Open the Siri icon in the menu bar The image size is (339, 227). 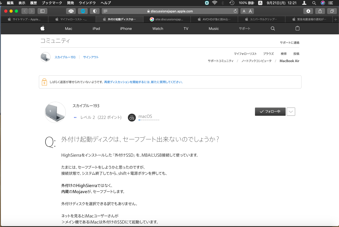323,3
